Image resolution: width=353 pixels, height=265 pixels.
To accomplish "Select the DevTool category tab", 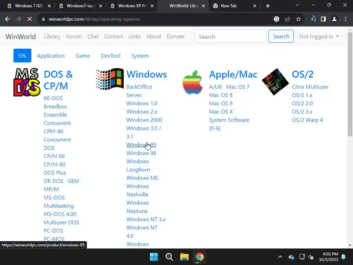I will [111, 56].
